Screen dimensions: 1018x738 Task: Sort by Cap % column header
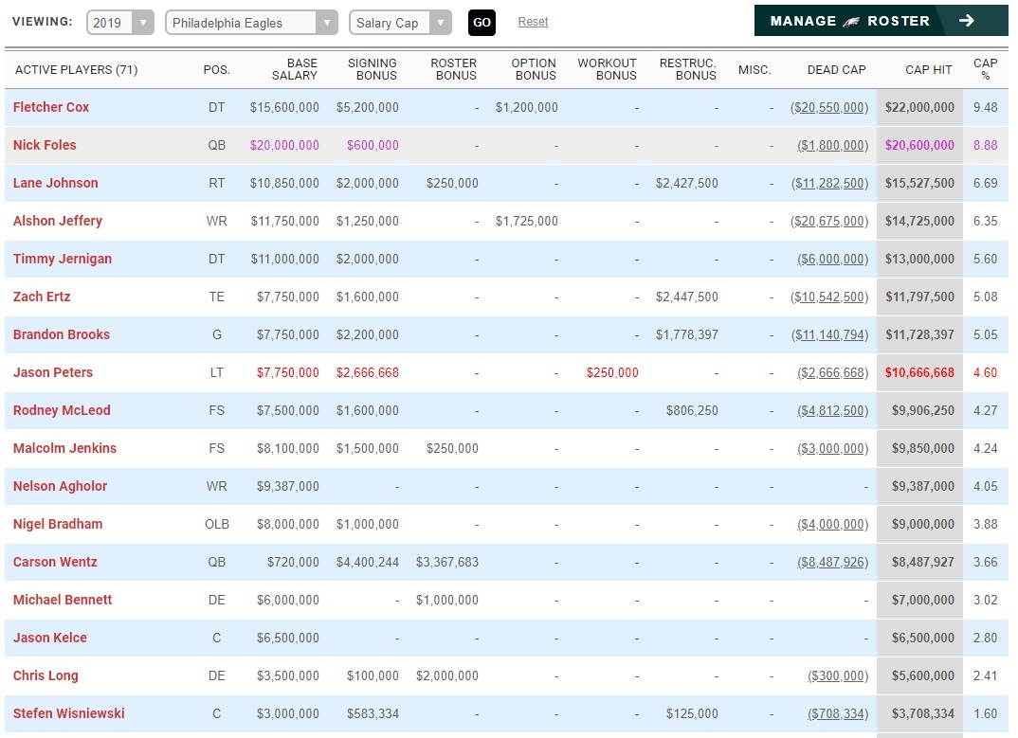[985, 69]
